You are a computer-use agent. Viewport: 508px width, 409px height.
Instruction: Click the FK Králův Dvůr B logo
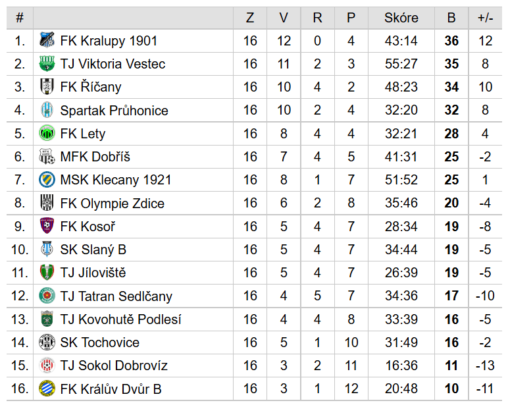(46, 389)
